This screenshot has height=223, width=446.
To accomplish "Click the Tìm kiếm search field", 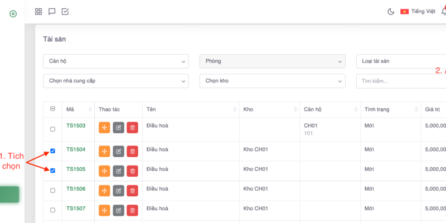I will coord(399,81).
